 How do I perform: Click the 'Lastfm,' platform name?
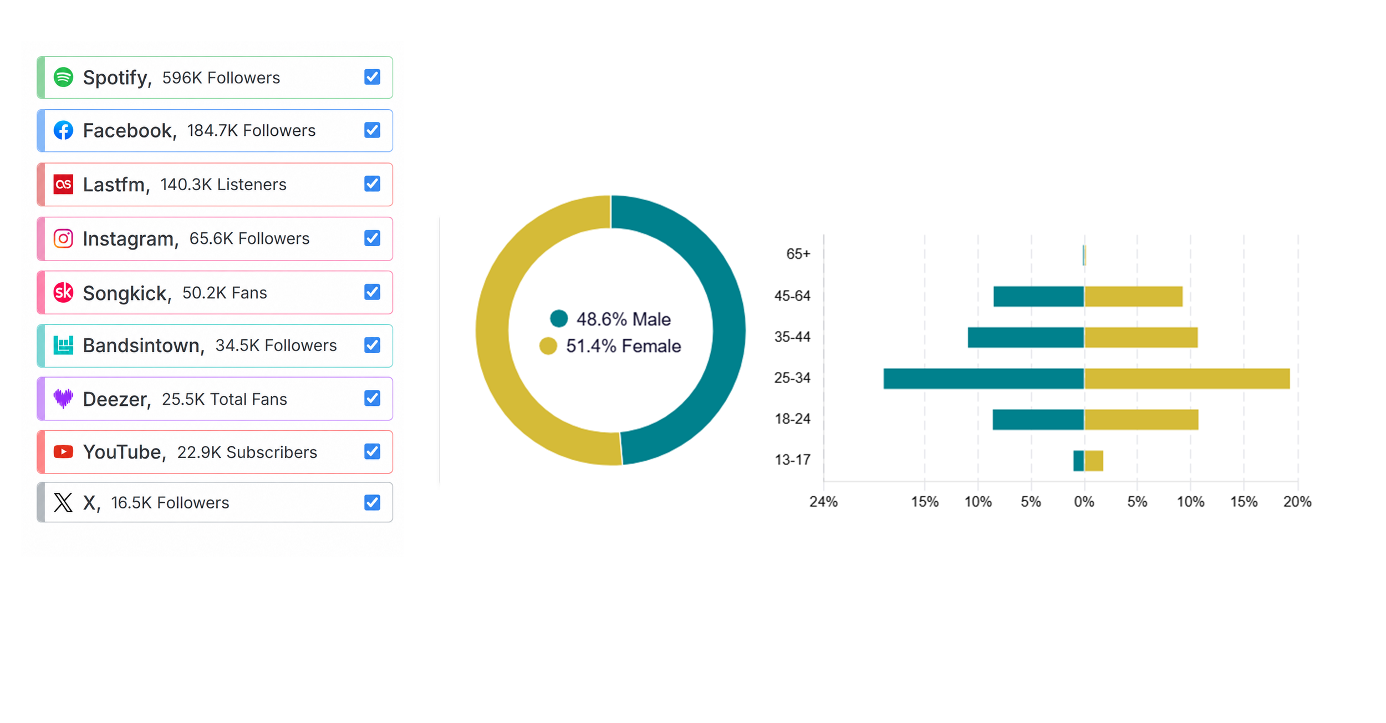[x=116, y=185]
